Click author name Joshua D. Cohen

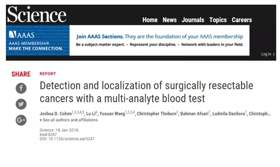click(56, 113)
